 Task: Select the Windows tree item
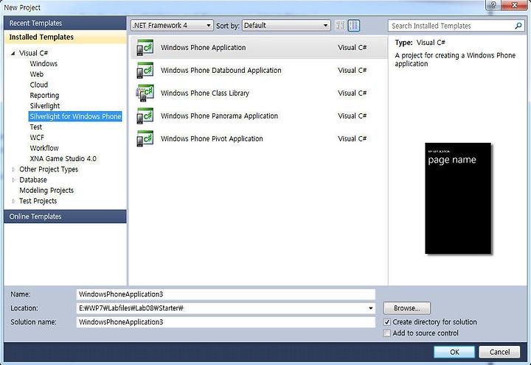(44, 63)
